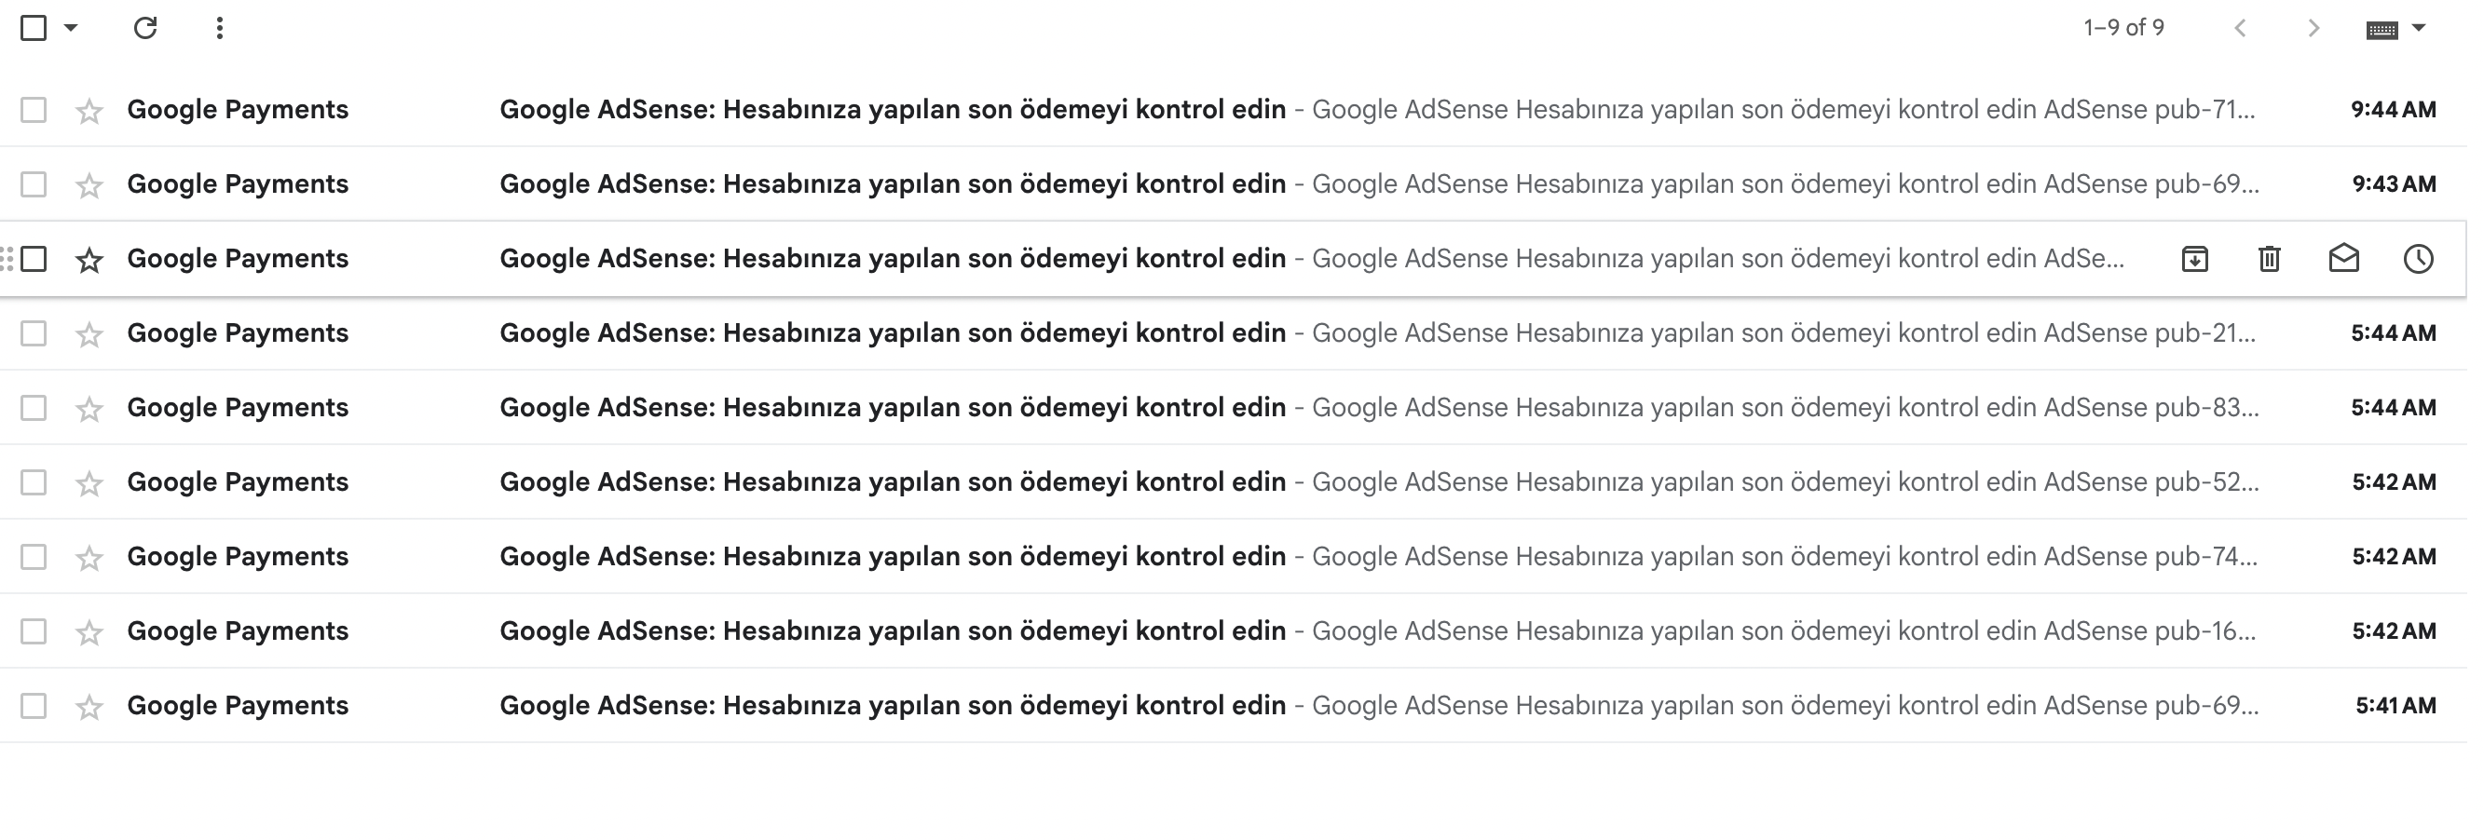Screen dimensions: 2484x840
Task: Open the 5:44 AM email with pub-83
Action: pyautogui.click(x=1234, y=408)
